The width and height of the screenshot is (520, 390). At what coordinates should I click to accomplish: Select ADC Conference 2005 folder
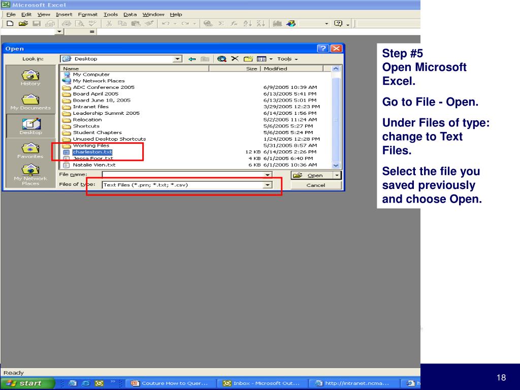point(104,87)
